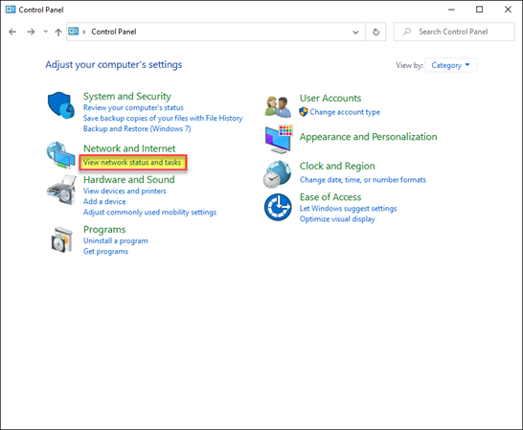This screenshot has height=430, width=523.
Task: Click the Clock and Region globe icon
Action: (277, 174)
